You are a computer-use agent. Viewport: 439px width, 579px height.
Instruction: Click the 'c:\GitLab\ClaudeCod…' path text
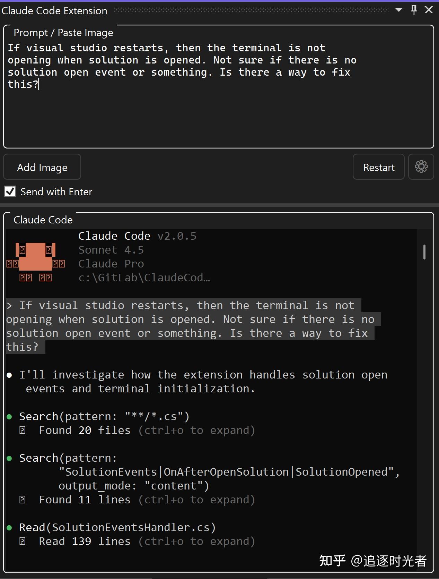point(144,278)
